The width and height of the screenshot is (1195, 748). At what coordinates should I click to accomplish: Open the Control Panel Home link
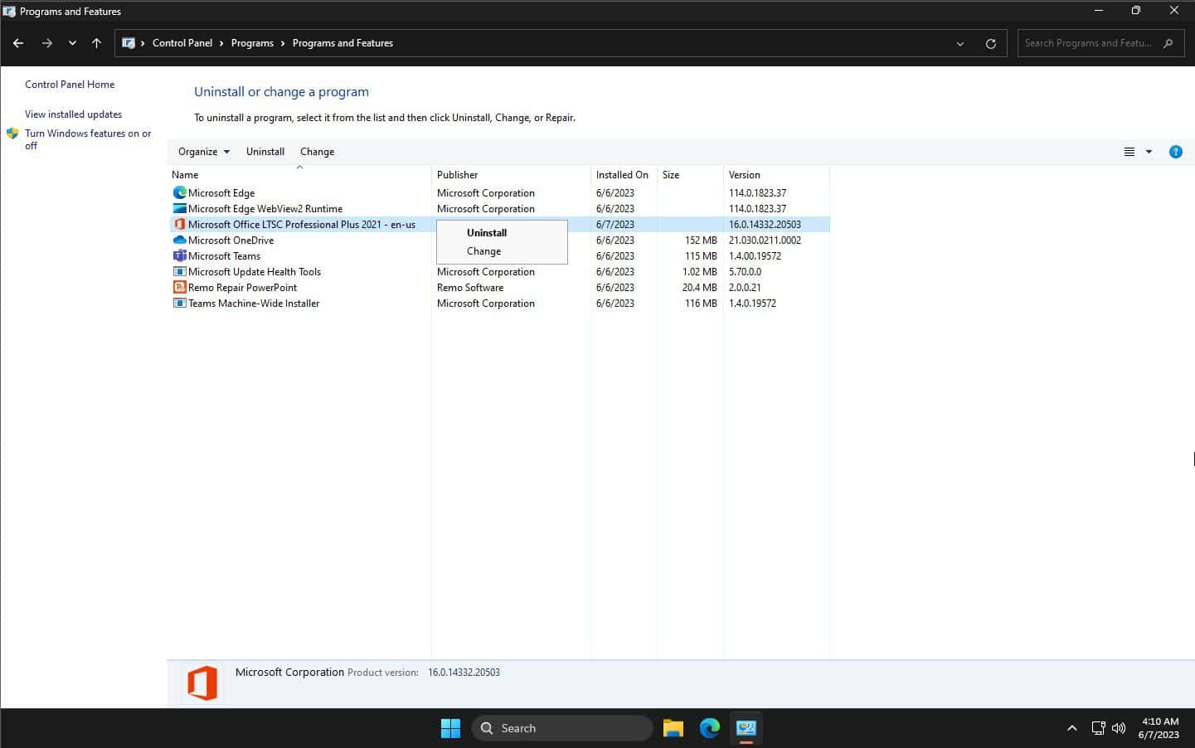click(x=70, y=85)
